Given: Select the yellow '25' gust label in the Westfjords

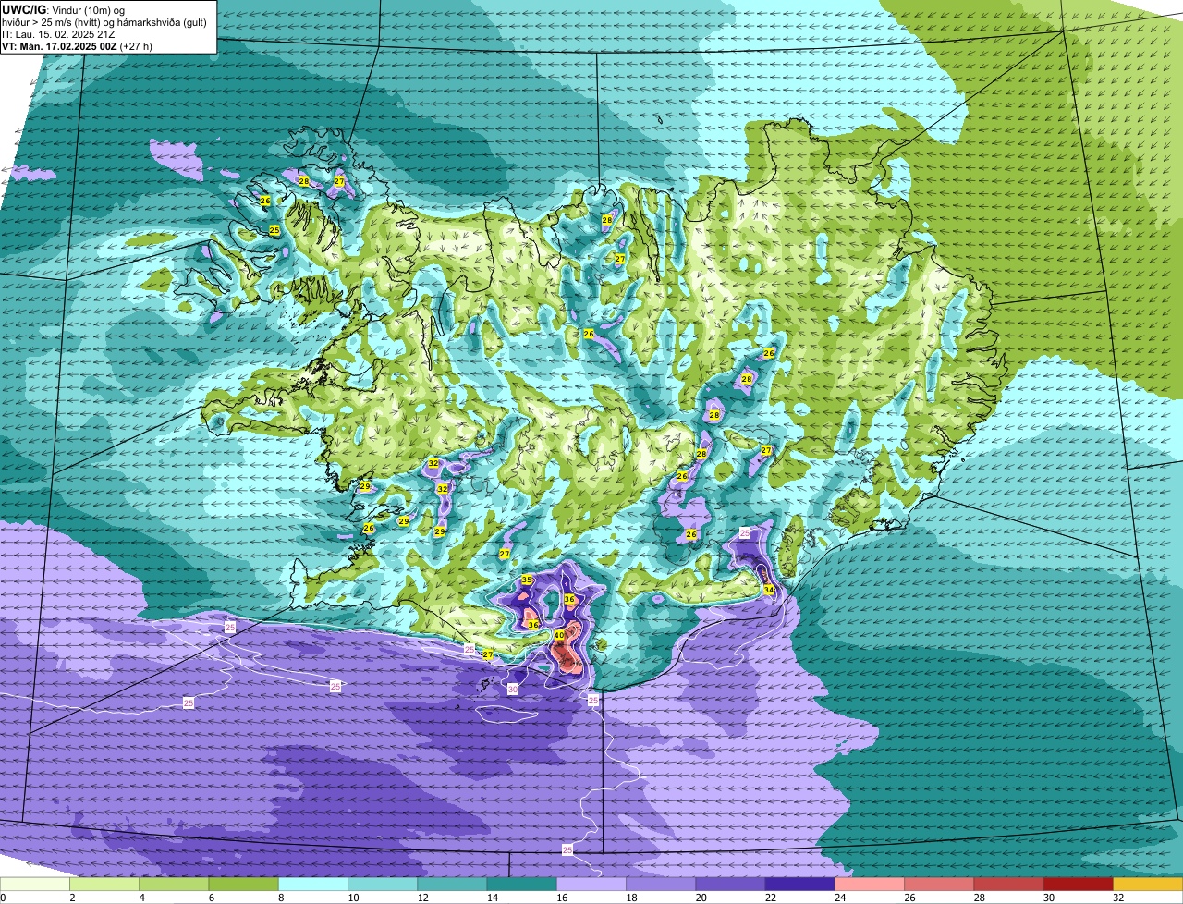Looking at the screenshot, I should (x=274, y=229).
